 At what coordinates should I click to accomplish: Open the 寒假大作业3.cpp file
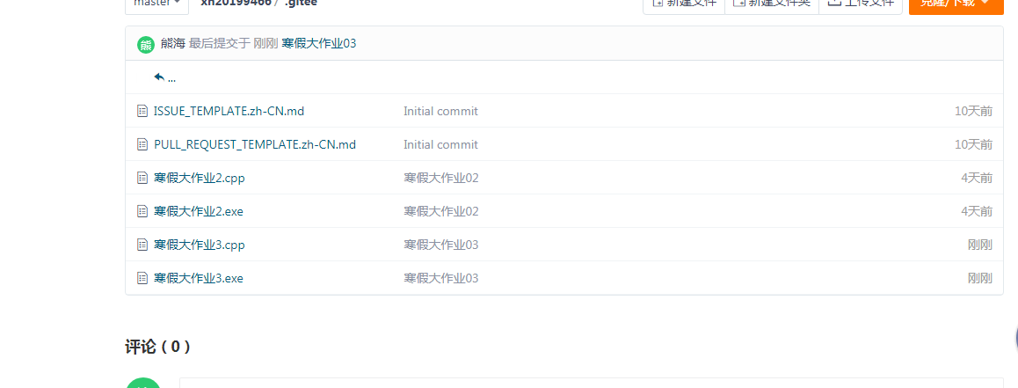[x=199, y=245]
